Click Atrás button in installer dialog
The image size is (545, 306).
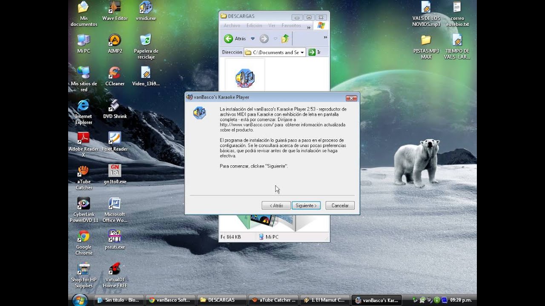pos(276,206)
